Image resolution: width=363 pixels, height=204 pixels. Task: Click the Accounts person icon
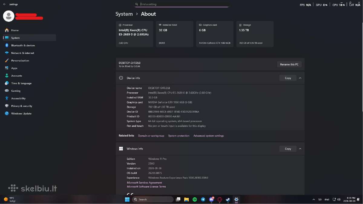(7, 76)
